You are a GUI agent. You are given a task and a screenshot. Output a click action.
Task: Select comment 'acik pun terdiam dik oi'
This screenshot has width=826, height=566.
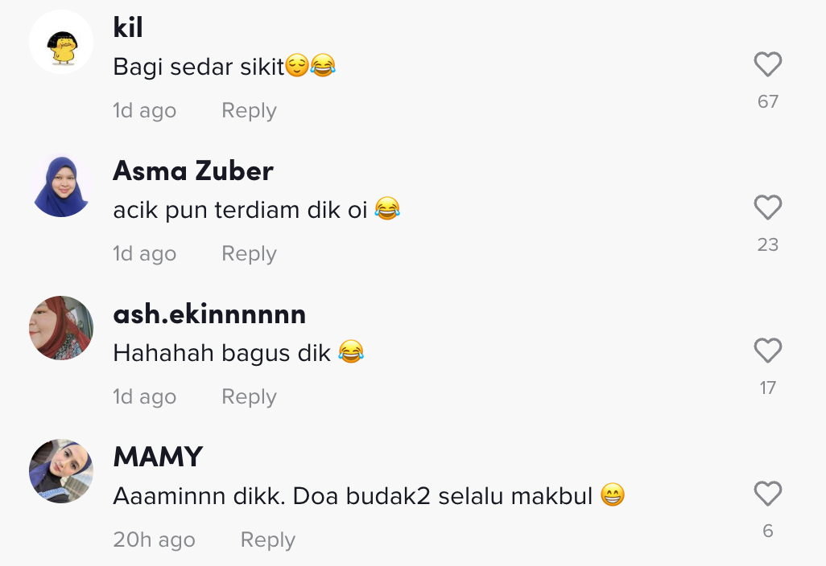pyautogui.click(x=240, y=210)
